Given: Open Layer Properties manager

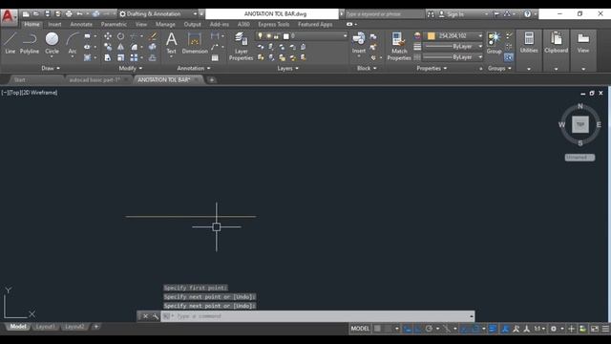Looking at the screenshot, I should pos(242,47).
